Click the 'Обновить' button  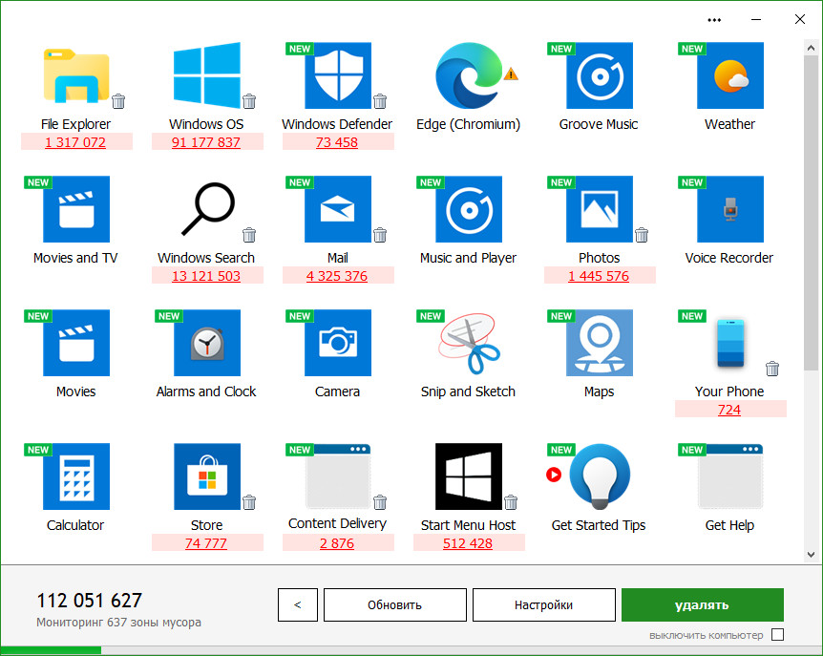click(394, 604)
